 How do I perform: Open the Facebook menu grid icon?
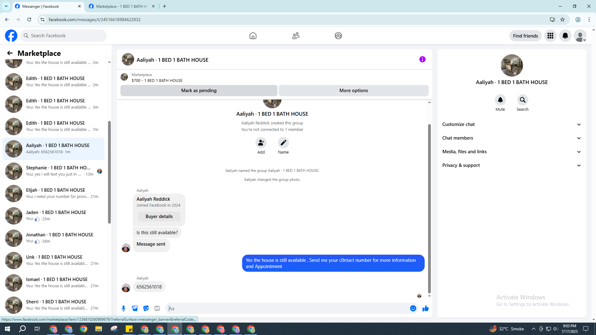550,36
